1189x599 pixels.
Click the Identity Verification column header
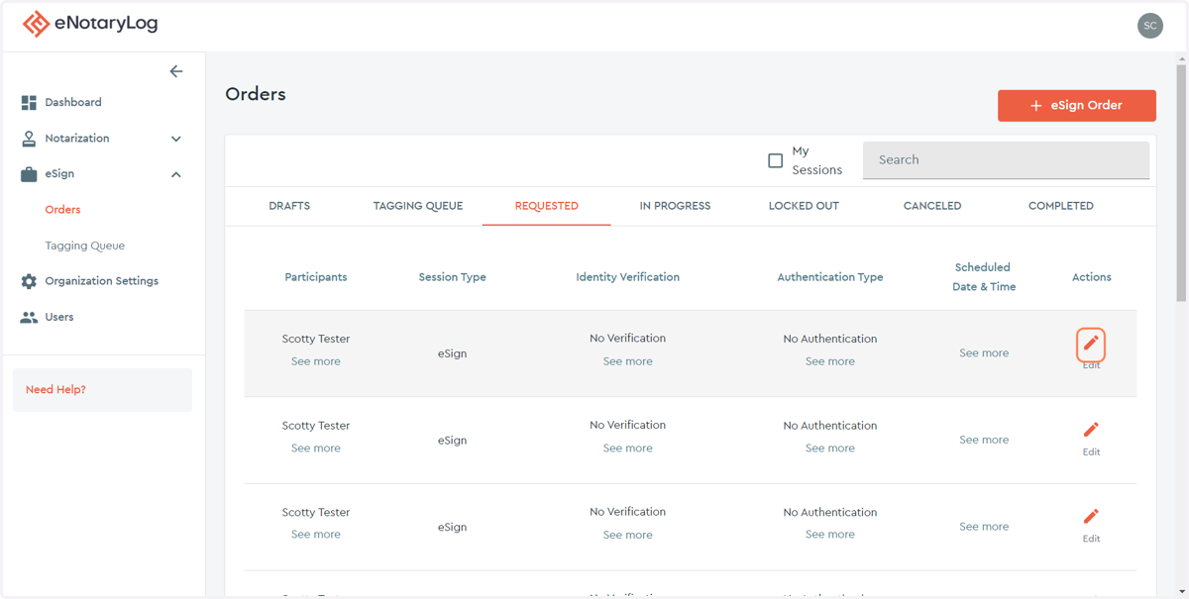[x=628, y=277]
